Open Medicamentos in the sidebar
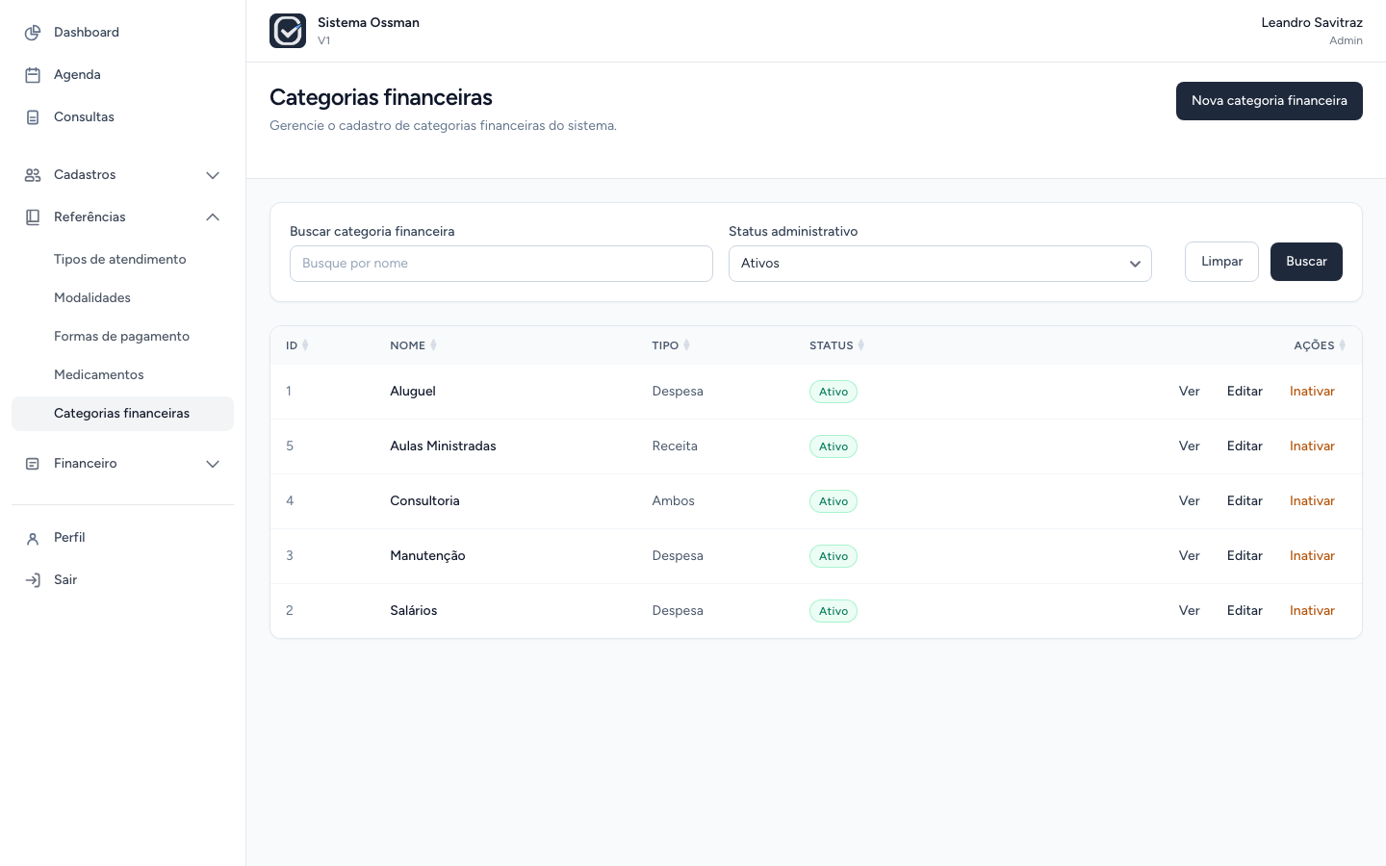Viewport: 1386px width, 866px height. tap(99, 375)
